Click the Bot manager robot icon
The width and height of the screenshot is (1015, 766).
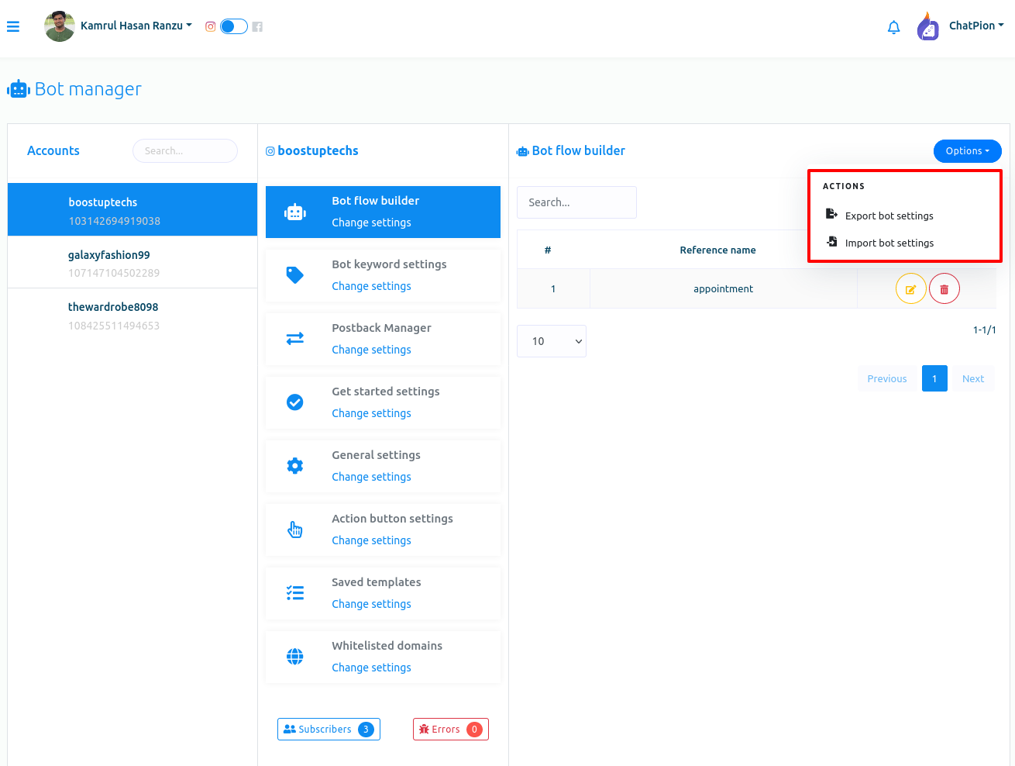(x=19, y=89)
